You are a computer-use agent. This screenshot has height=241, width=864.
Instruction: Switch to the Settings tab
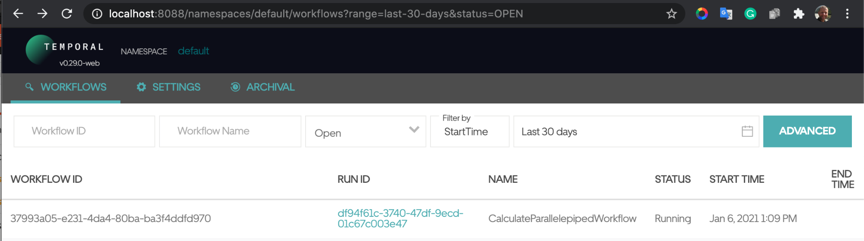(x=169, y=87)
